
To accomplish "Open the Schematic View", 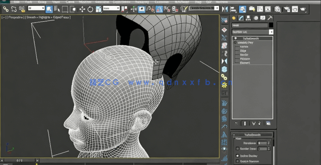I will pos(268,9).
